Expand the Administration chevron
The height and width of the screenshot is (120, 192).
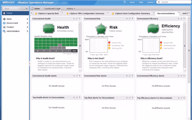27,31
